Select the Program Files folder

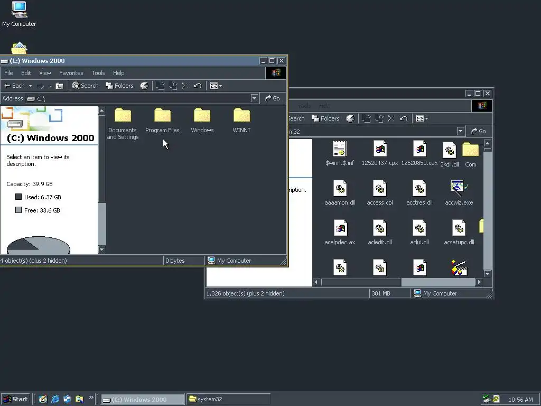coord(162,121)
